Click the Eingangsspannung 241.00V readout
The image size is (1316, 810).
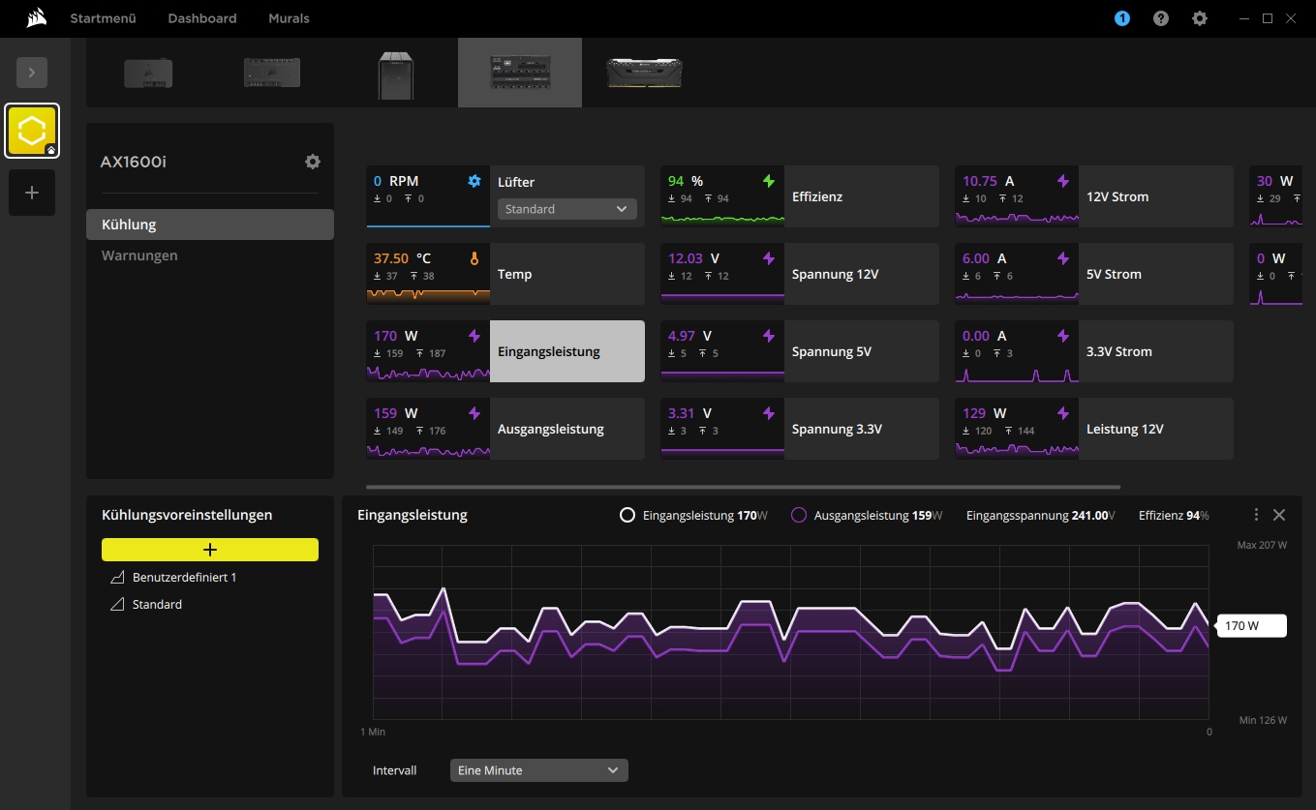[1041, 516]
